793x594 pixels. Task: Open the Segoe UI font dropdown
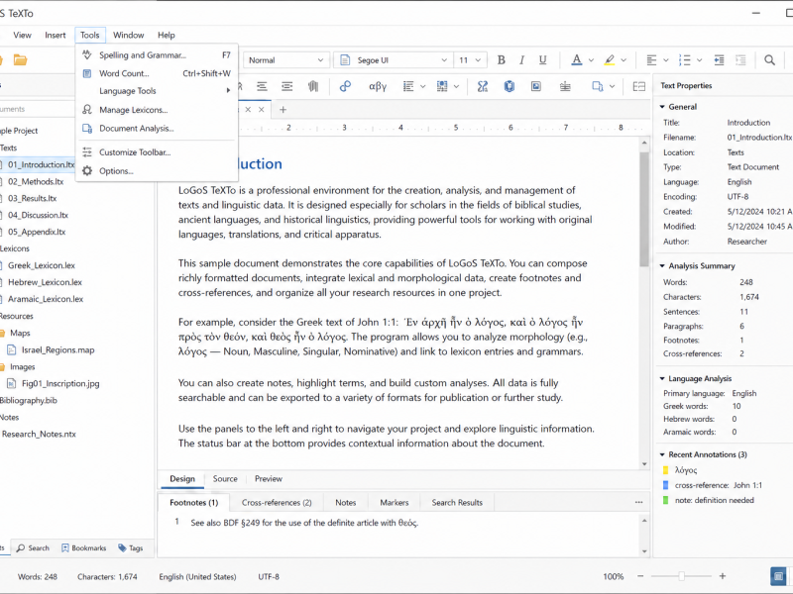(x=393, y=60)
